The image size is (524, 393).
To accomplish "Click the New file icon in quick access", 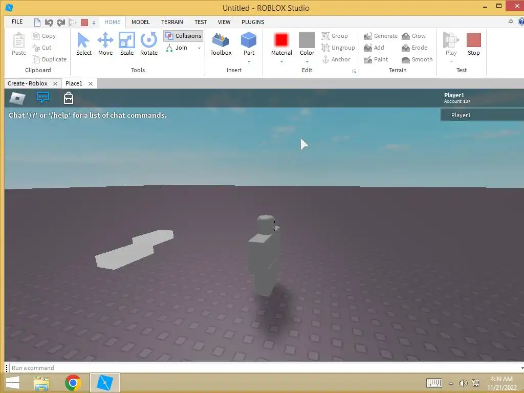I will [x=37, y=23].
